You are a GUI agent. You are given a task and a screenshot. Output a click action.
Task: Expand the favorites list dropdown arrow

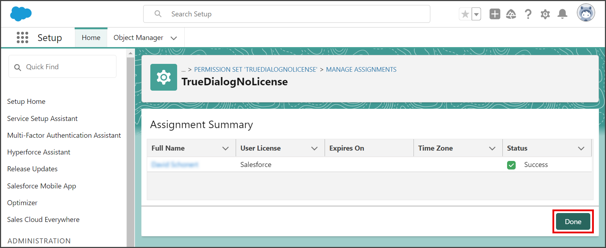pyautogui.click(x=476, y=14)
